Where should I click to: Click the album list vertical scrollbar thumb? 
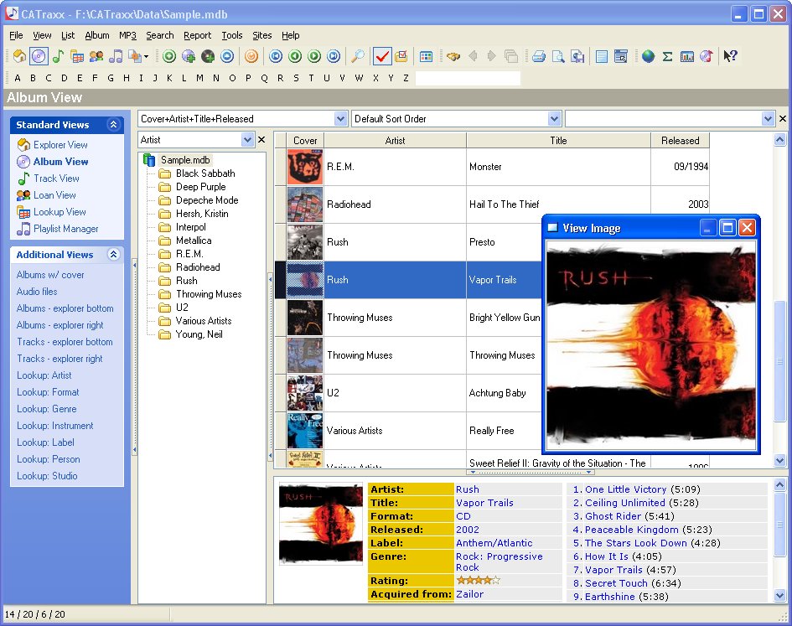(780, 361)
